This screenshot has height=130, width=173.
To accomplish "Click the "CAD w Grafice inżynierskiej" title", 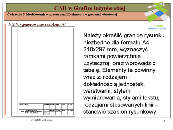I will tap(90, 8).
